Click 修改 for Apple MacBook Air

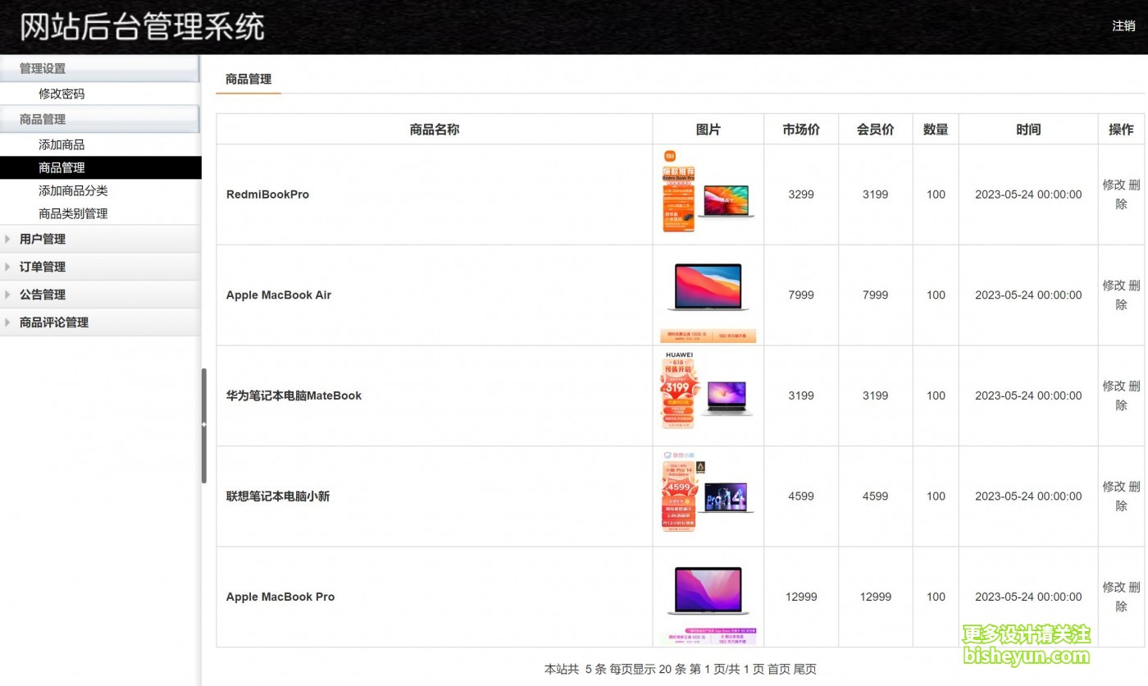(x=1114, y=286)
